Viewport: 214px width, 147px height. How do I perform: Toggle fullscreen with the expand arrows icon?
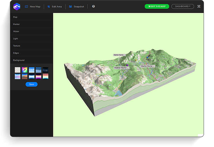[199, 6]
